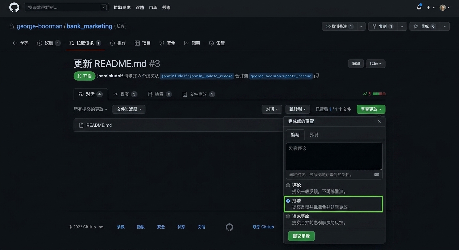The image size is (459, 250).
Task: Open the 跳转到 dropdown
Action: tap(298, 109)
